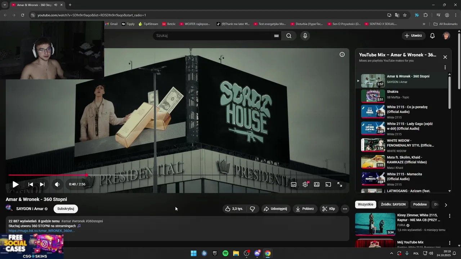Image resolution: width=461 pixels, height=259 pixels.
Task: Share via the Udostępnij button
Action: click(x=275, y=209)
